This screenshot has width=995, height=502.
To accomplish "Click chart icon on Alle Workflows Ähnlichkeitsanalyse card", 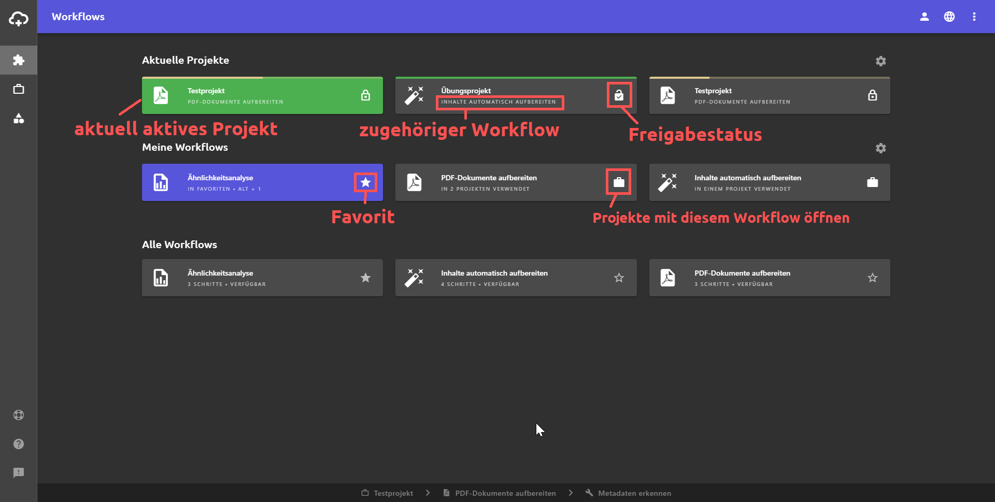I will (161, 278).
